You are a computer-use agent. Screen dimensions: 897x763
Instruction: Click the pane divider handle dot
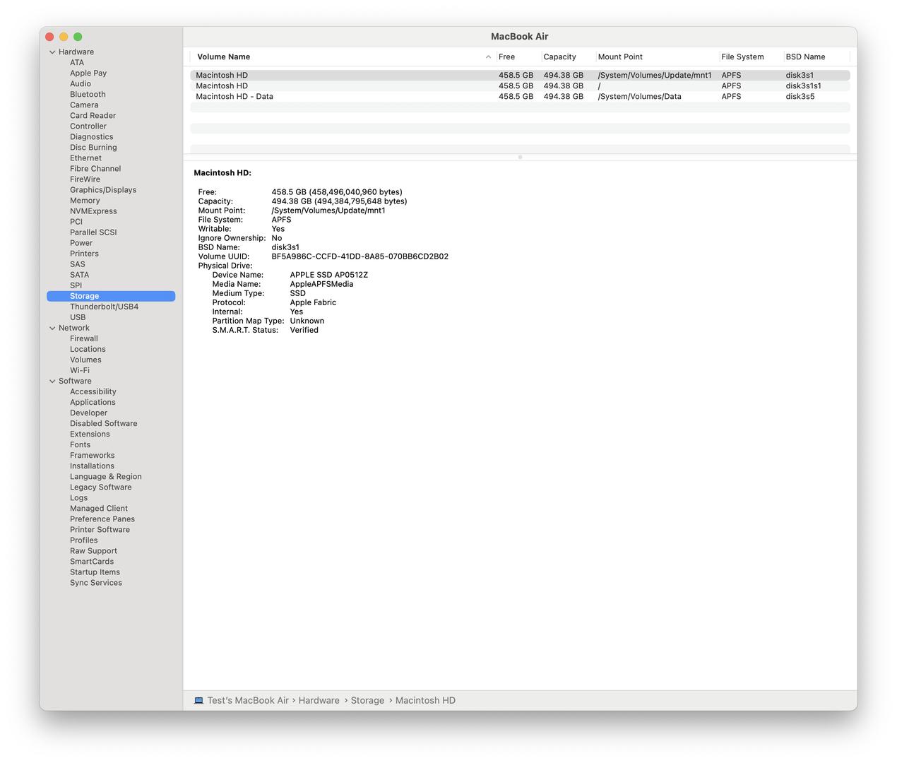pos(520,157)
